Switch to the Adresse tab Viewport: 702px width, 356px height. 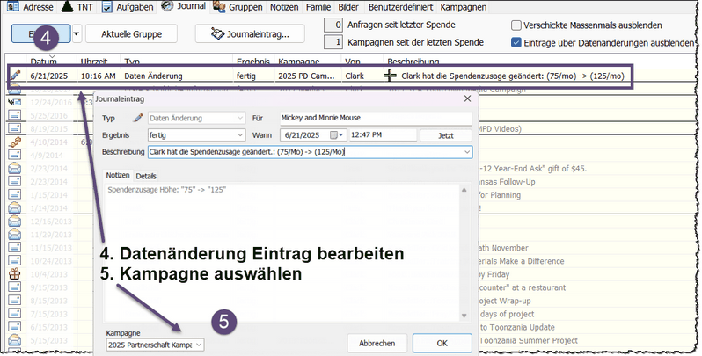(x=30, y=7)
